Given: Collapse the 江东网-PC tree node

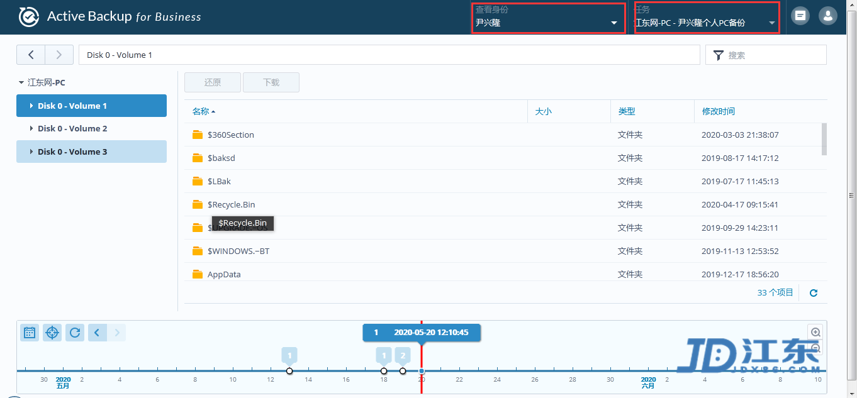Looking at the screenshot, I should (21, 82).
